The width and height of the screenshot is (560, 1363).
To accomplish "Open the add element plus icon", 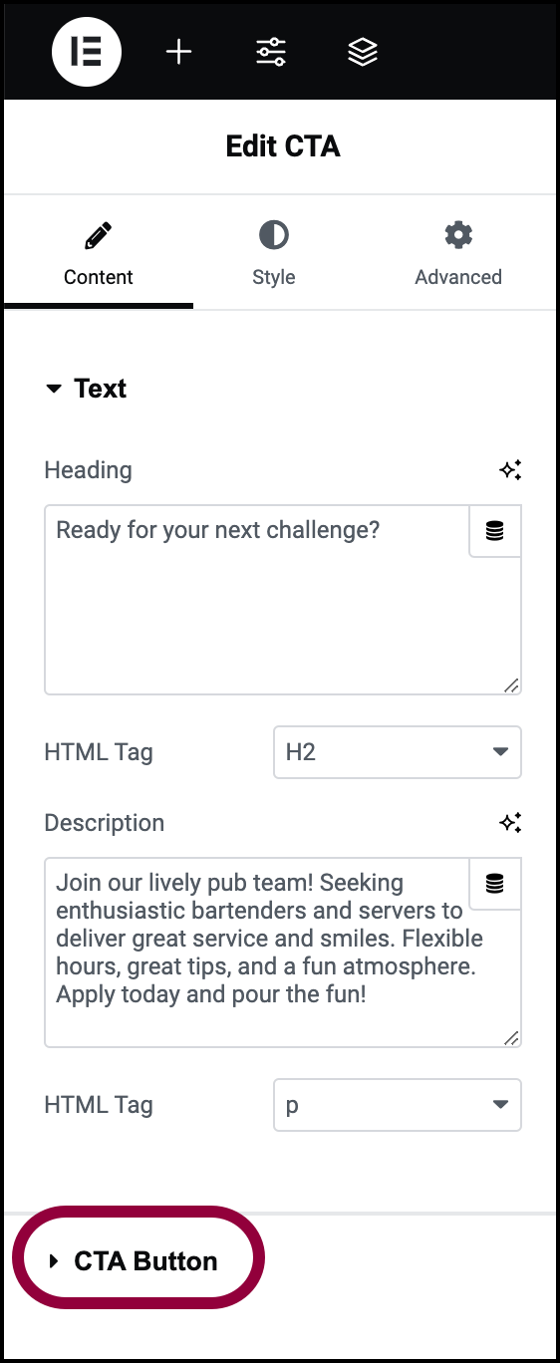I will click(x=178, y=52).
